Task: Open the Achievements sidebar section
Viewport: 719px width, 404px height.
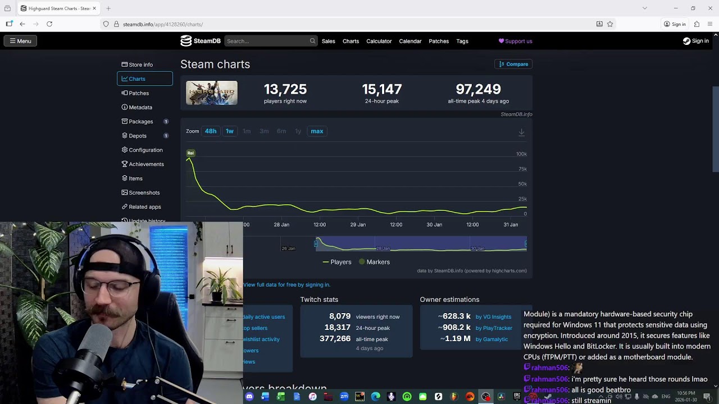Action: click(x=143, y=164)
